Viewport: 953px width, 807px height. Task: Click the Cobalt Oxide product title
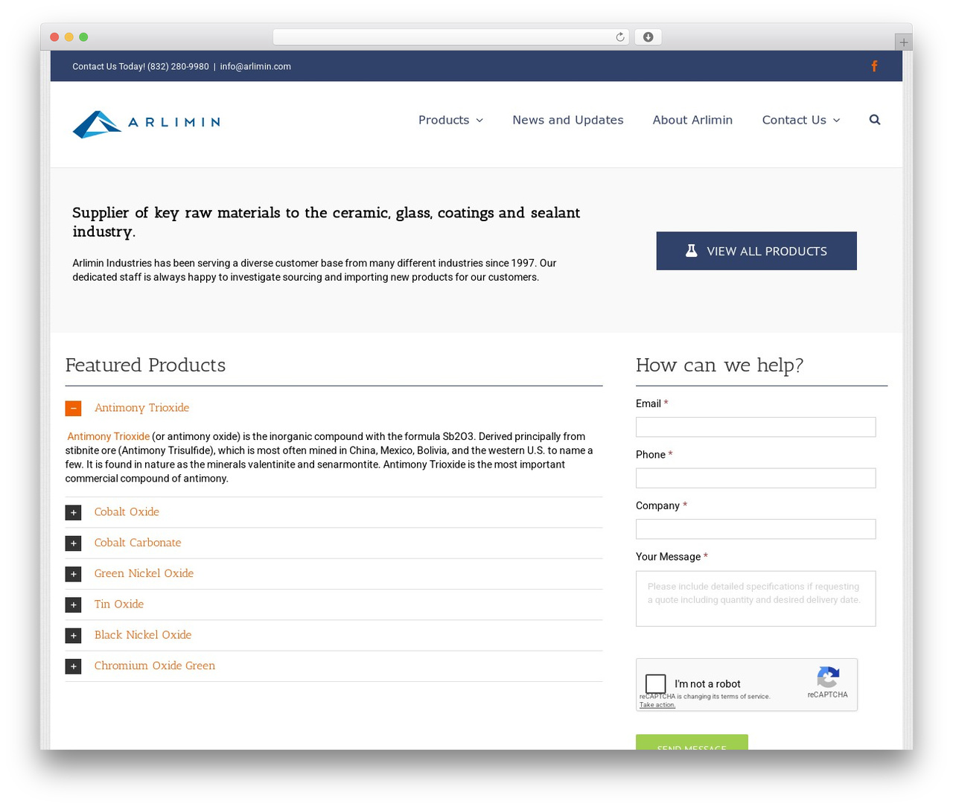(127, 512)
